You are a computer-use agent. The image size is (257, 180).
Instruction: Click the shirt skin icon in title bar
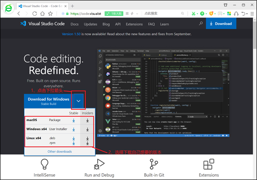point(225,5)
